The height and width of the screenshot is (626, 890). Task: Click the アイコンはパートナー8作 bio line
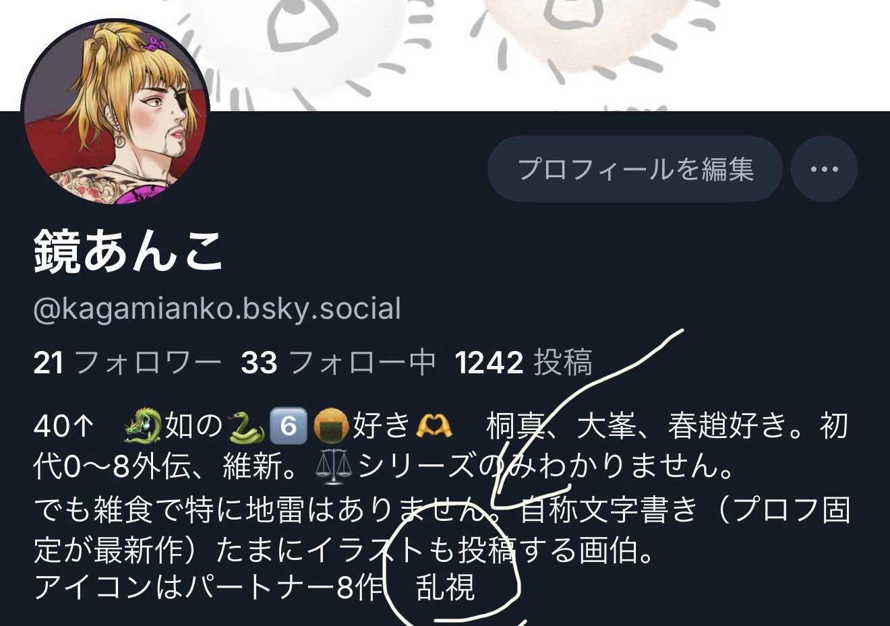pyautogui.click(x=208, y=587)
